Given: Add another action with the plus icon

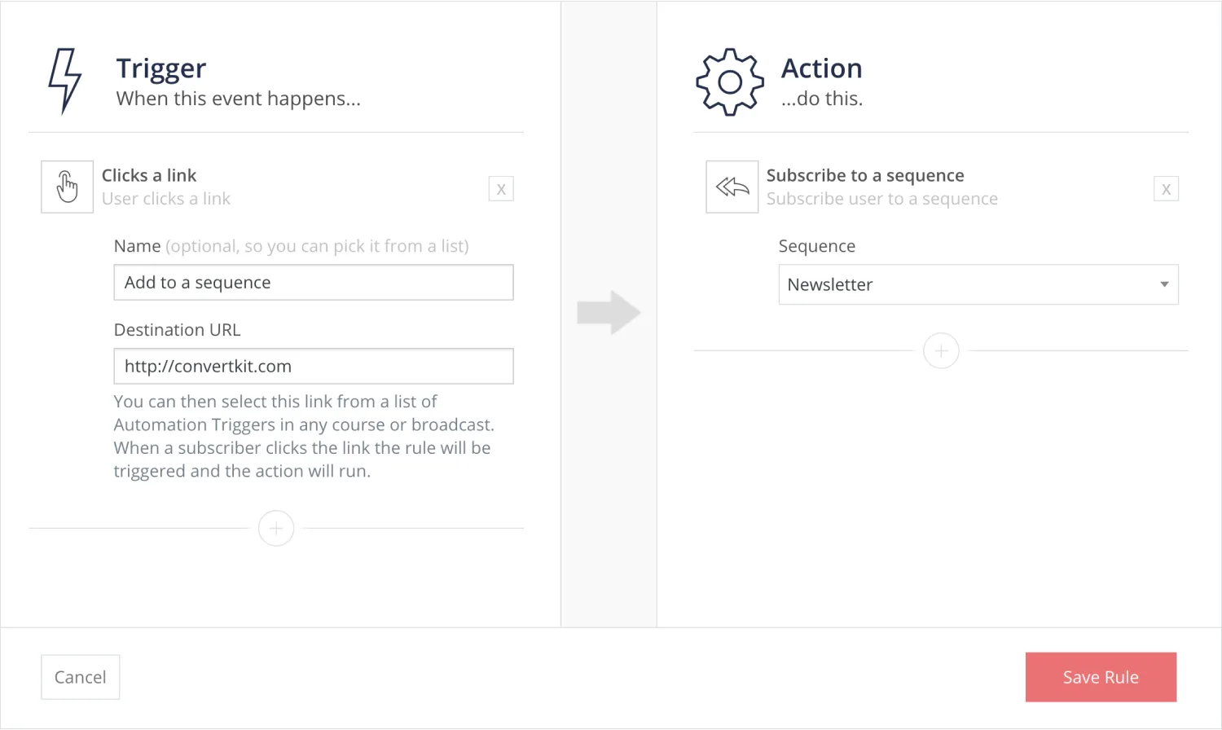Looking at the screenshot, I should click(x=941, y=351).
